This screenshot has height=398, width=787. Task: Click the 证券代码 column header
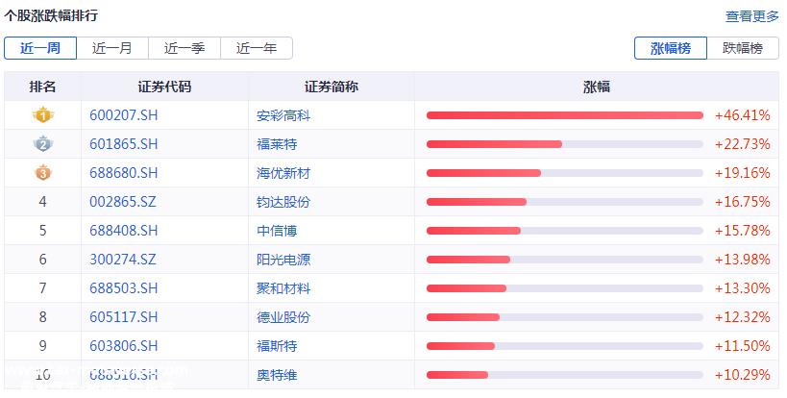click(164, 87)
